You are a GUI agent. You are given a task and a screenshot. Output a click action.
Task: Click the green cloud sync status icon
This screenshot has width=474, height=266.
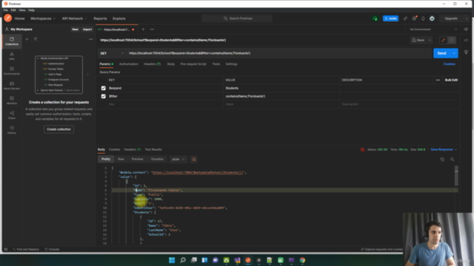pos(375,18)
